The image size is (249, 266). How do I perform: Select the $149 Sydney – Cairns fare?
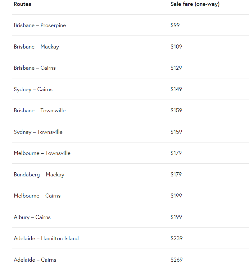(x=176, y=89)
